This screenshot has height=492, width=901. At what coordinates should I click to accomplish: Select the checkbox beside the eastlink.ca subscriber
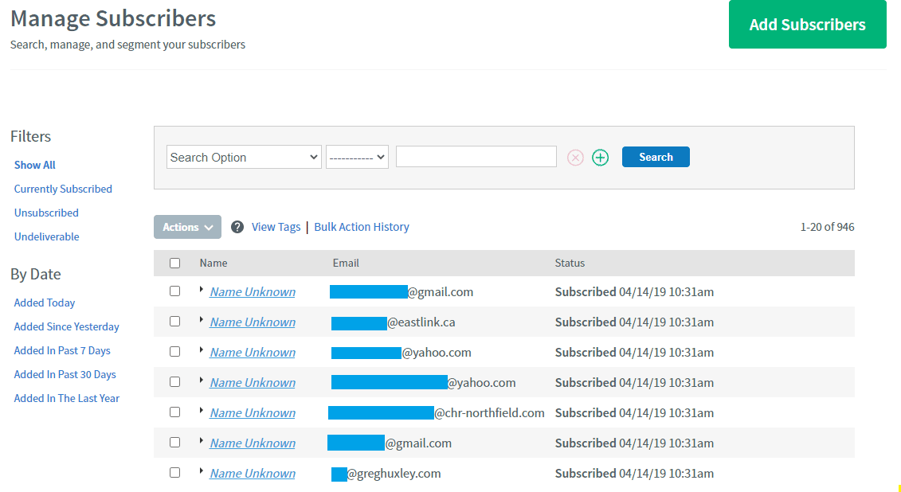(175, 321)
